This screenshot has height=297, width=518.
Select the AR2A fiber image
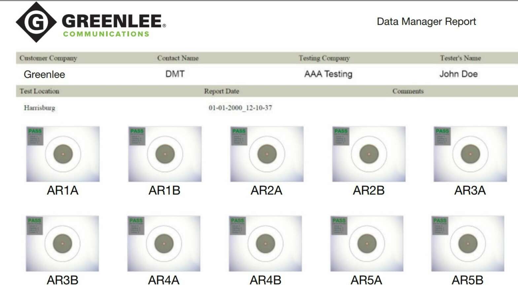tap(267, 154)
